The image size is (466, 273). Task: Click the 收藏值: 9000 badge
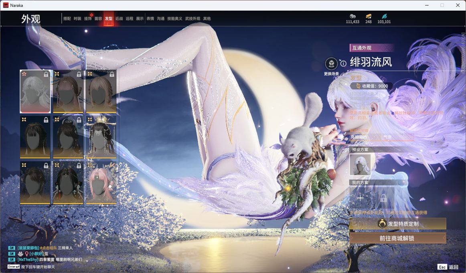pos(371,86)
